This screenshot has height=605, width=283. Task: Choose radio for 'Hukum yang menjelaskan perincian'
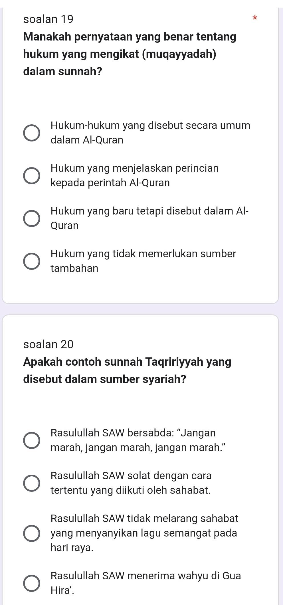(x=31, y=176)
